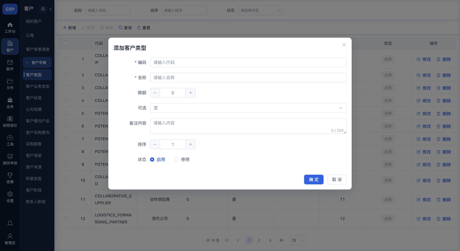The height and width of the screenshot is (251, 460).
Task: Click the 邮件 mail icon in sidebar
Action: (x=10, y=62)
